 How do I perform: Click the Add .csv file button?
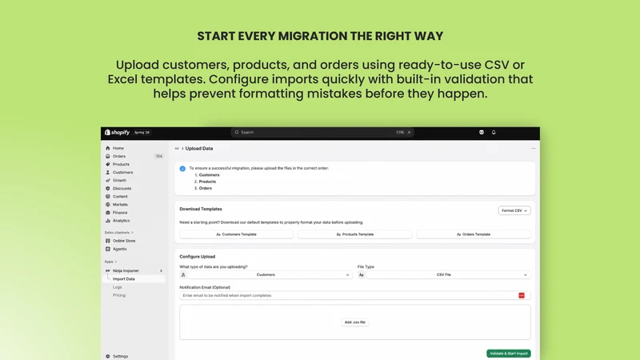tap(354, 322)
